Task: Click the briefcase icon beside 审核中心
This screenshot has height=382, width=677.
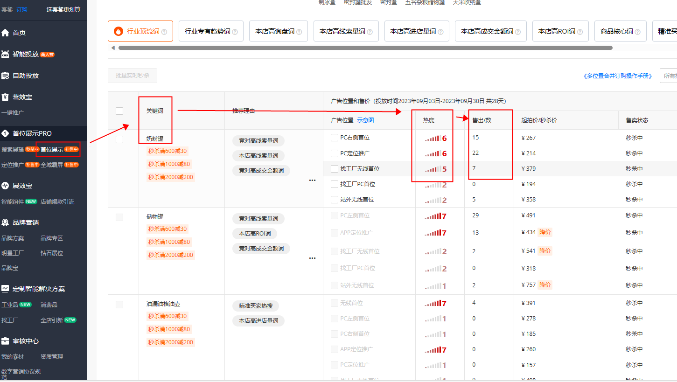Action: click(6, 341)
